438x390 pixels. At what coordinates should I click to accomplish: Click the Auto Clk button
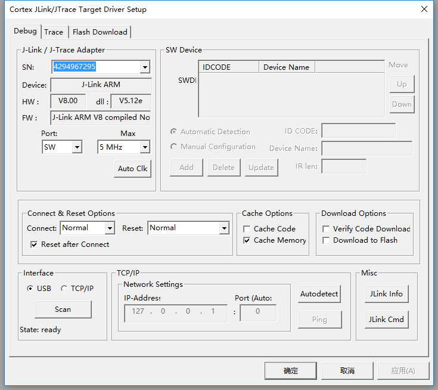click(132, 169)
